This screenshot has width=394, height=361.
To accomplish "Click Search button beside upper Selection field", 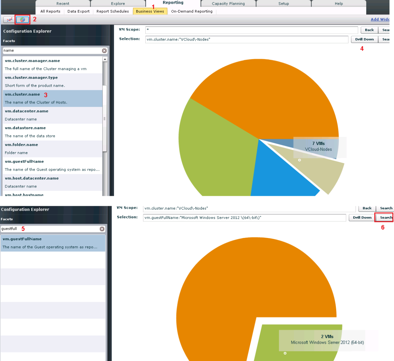I will click(384, 39).
